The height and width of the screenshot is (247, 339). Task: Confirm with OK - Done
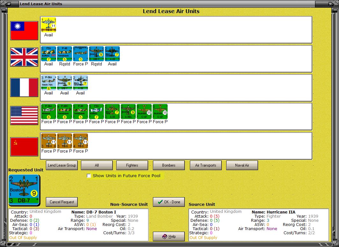point(169,202)
